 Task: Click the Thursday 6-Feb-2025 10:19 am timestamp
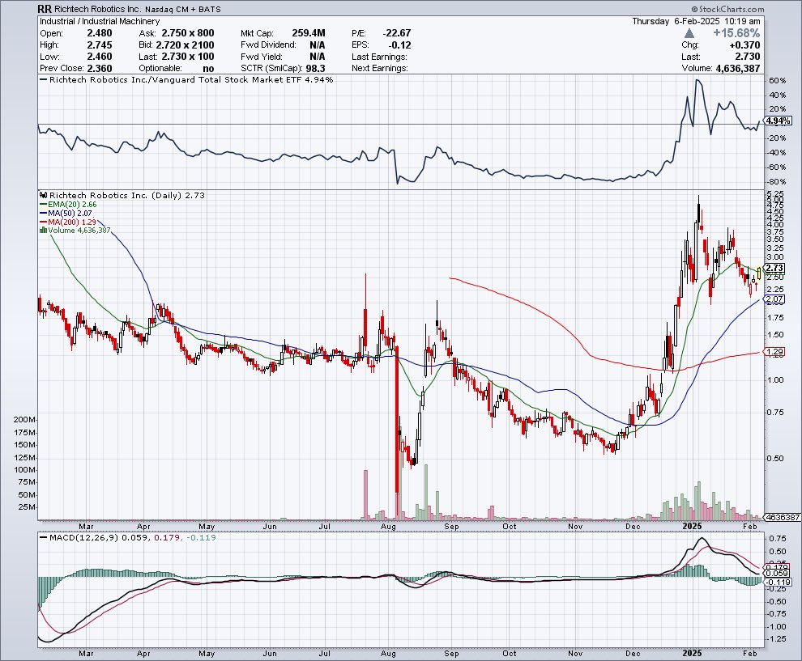point(696,22)
